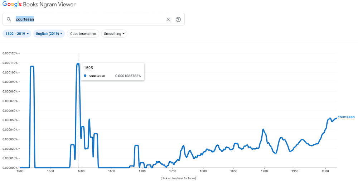The height and width of the screenshot is (181, 358).
Task: Click the 'click on line/label for focus' hint
Action: coord(178,178)
